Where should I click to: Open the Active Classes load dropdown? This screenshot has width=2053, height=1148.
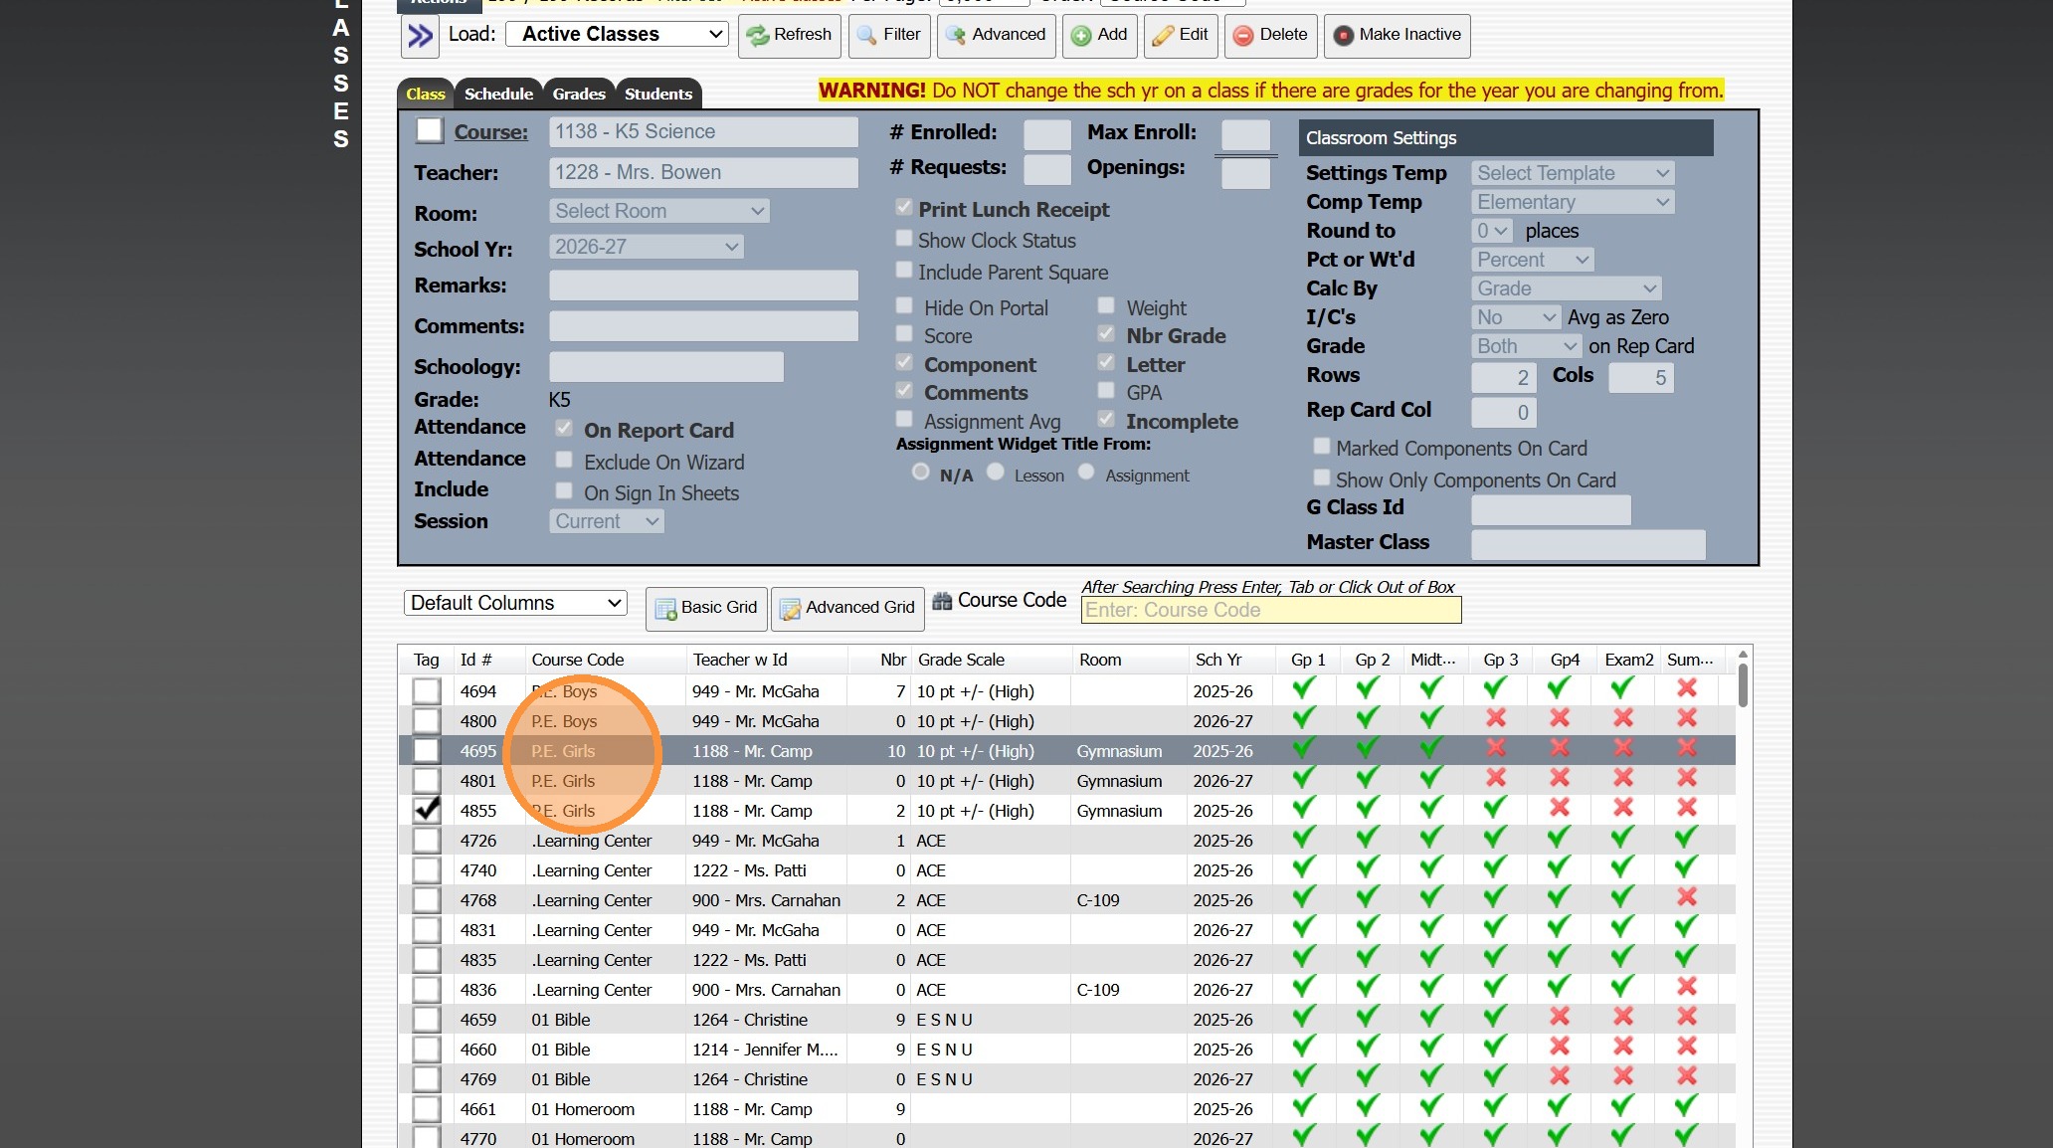click(618, 35)
